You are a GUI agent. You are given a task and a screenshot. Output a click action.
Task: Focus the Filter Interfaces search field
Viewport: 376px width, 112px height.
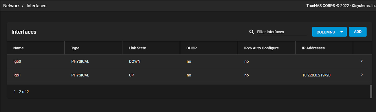(281, 32)
